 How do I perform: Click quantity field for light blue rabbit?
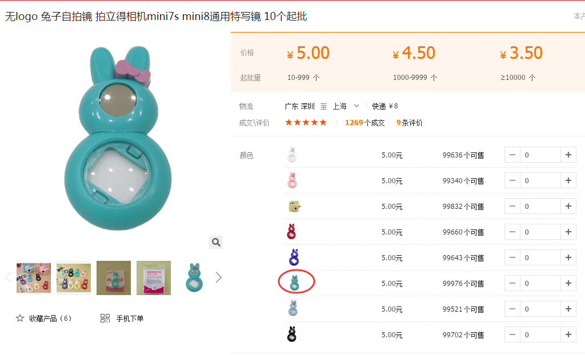click(540, 309)
